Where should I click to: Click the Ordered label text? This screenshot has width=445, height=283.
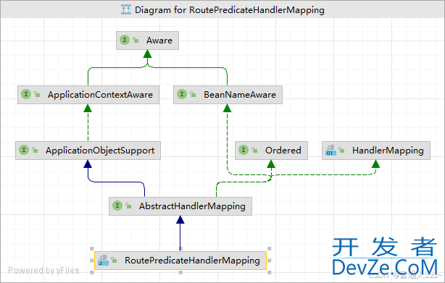click(283, 150)
